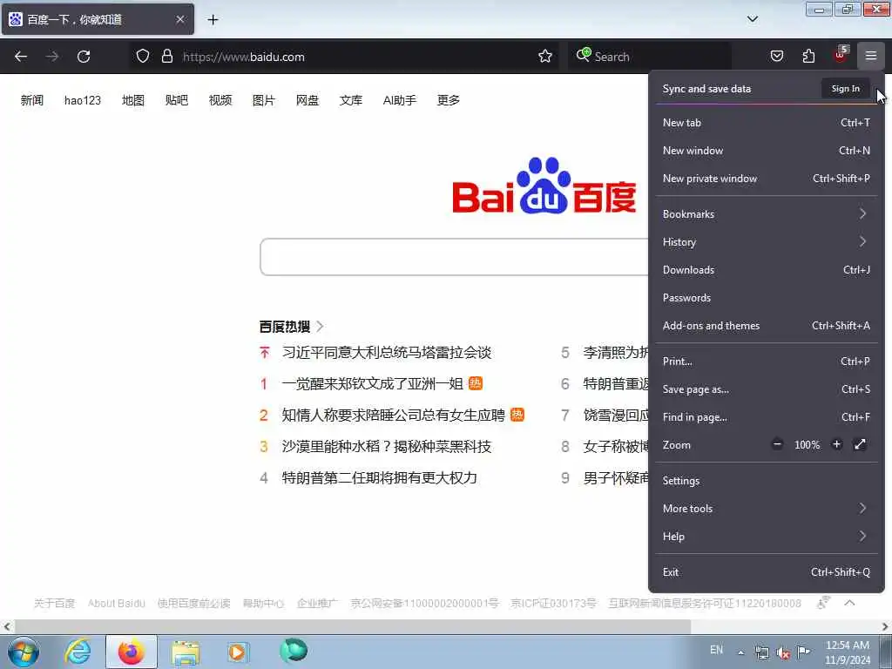The image size is (892, 669).
Task: Expand the History submenu
Action: point(767,242)
